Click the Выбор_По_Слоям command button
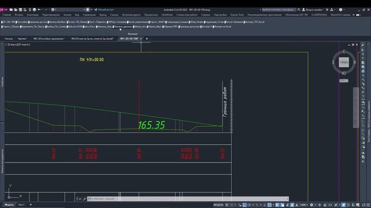 pos(56,27)
